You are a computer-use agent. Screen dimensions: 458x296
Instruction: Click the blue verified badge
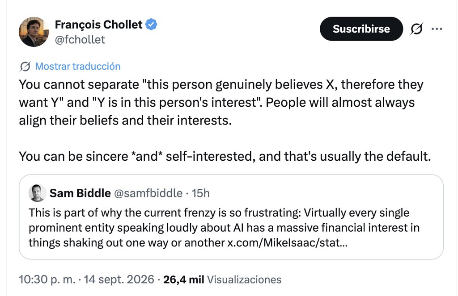tap(151, 25)
